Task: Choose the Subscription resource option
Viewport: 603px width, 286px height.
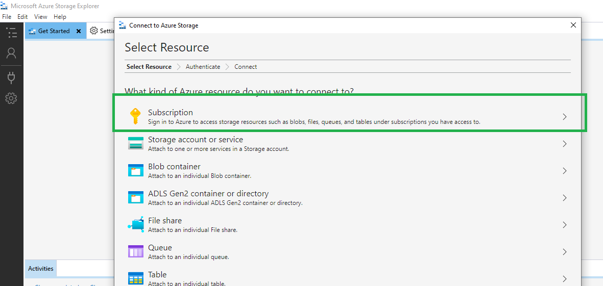Action: (348, 117)
